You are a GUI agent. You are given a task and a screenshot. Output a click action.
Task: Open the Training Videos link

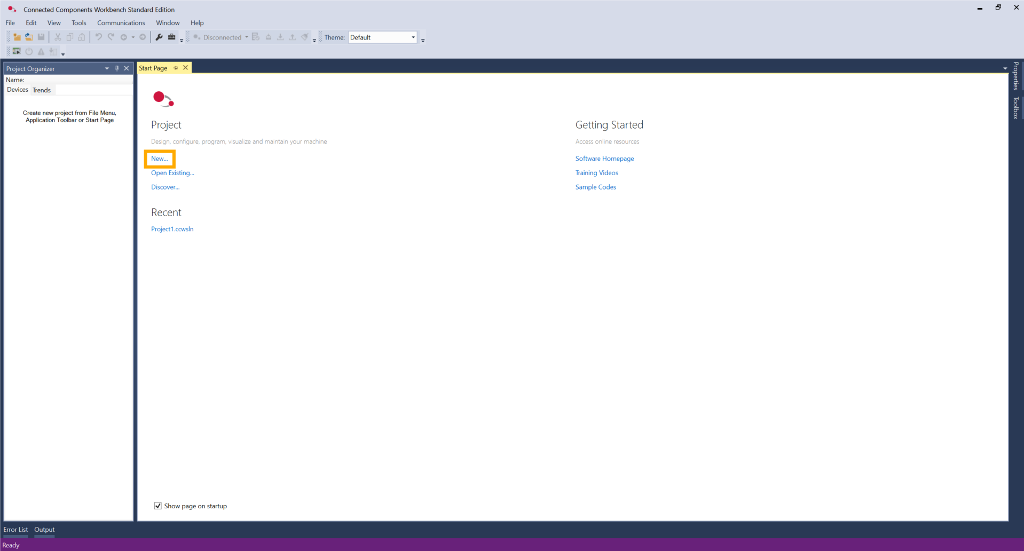click(596, 173)
